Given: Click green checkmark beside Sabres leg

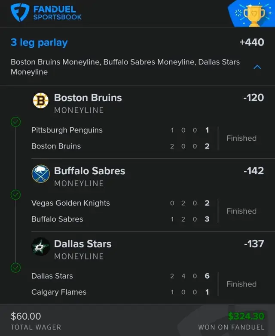Looking at the screenshot, I should tap(15, 195).
